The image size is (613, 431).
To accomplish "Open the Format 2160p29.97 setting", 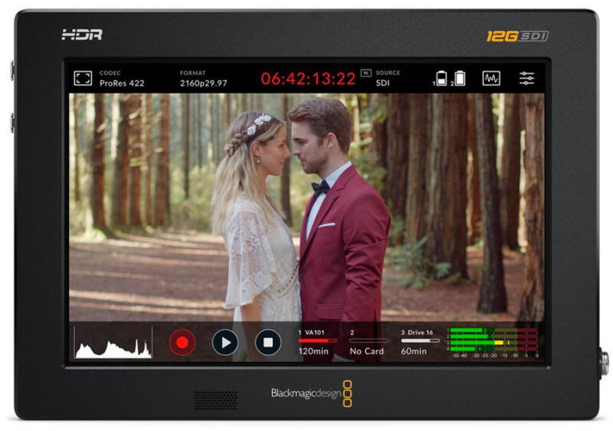I will coord(203,78).
